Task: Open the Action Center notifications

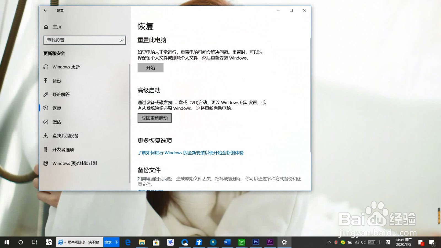Action: (432, 242)
